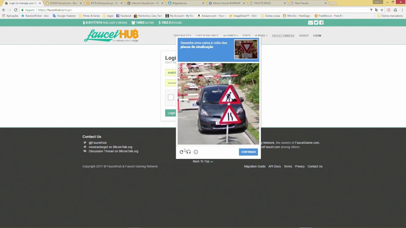The height and width of the screenshot is (228, 406).
Task: Open Terms footer link
Action: pyautogui.click(x=288, y=166)
